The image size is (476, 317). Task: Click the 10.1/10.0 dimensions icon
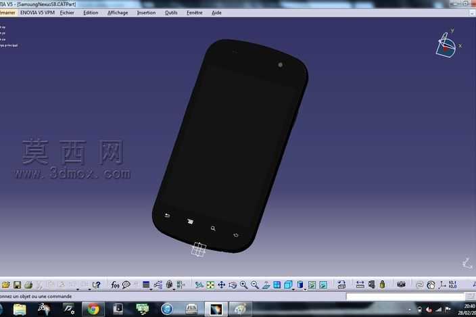pyautogui.click(x=452, y=285)
